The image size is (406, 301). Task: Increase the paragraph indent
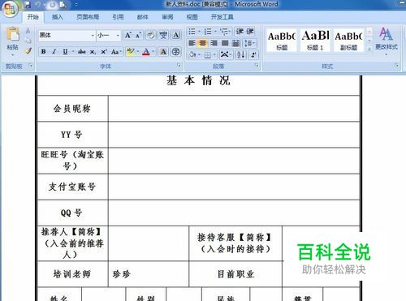pos(250,32)
